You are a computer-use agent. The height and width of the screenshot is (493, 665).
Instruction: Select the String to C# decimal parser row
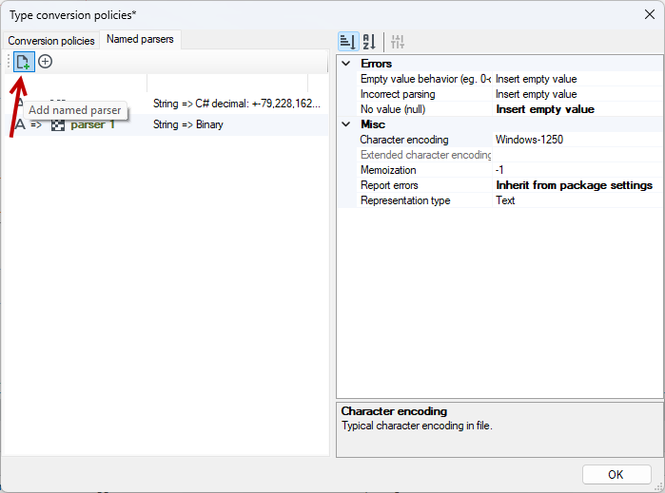[166, 104]
